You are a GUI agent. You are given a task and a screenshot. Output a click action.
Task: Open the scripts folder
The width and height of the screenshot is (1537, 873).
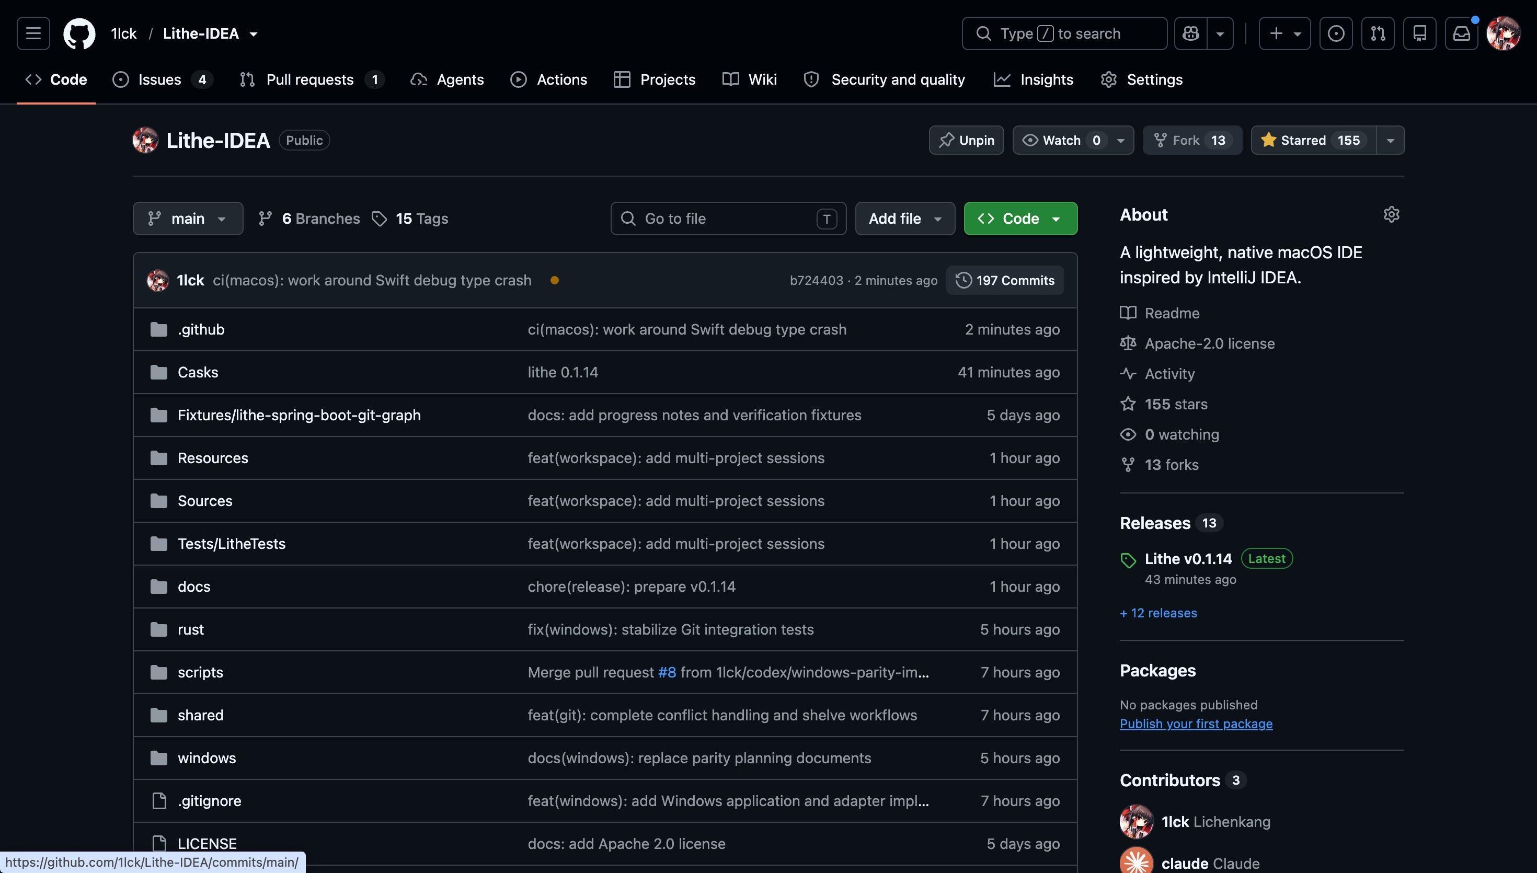coord(200,672)
